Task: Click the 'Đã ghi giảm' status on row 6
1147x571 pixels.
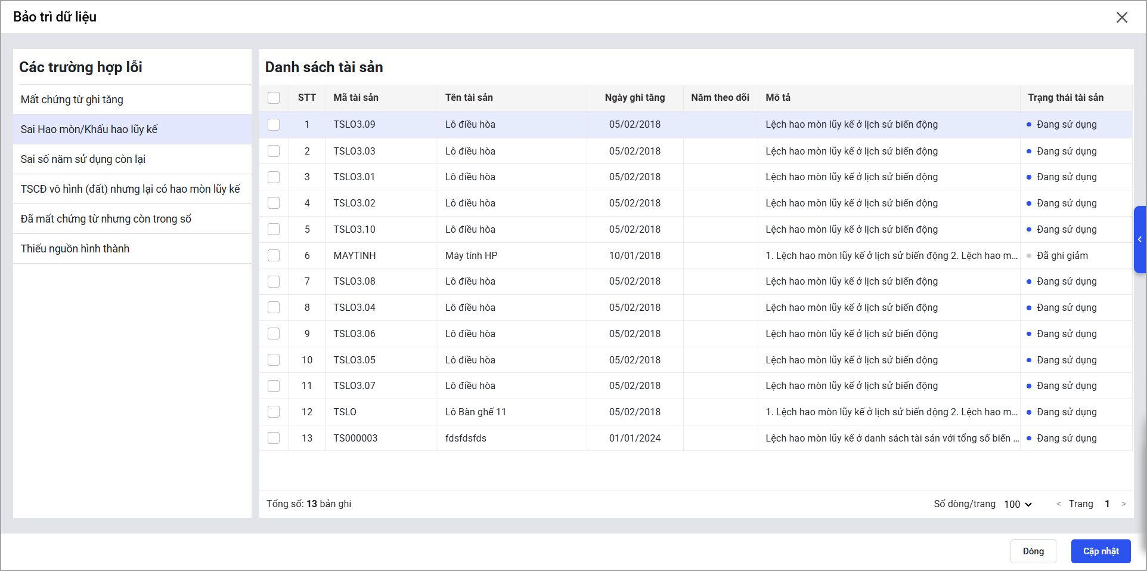Action: pos(1062,255)
